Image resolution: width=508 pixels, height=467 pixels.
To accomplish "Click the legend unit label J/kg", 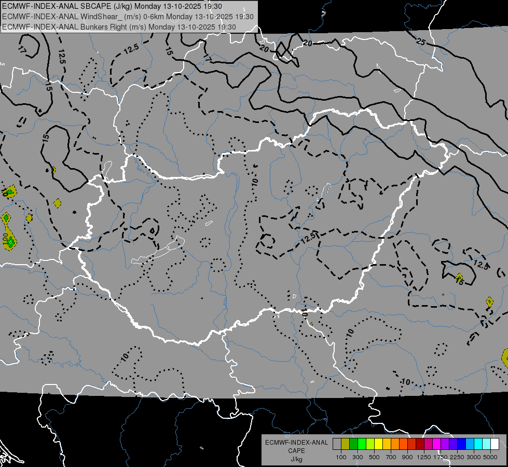I will click(296, 459).
